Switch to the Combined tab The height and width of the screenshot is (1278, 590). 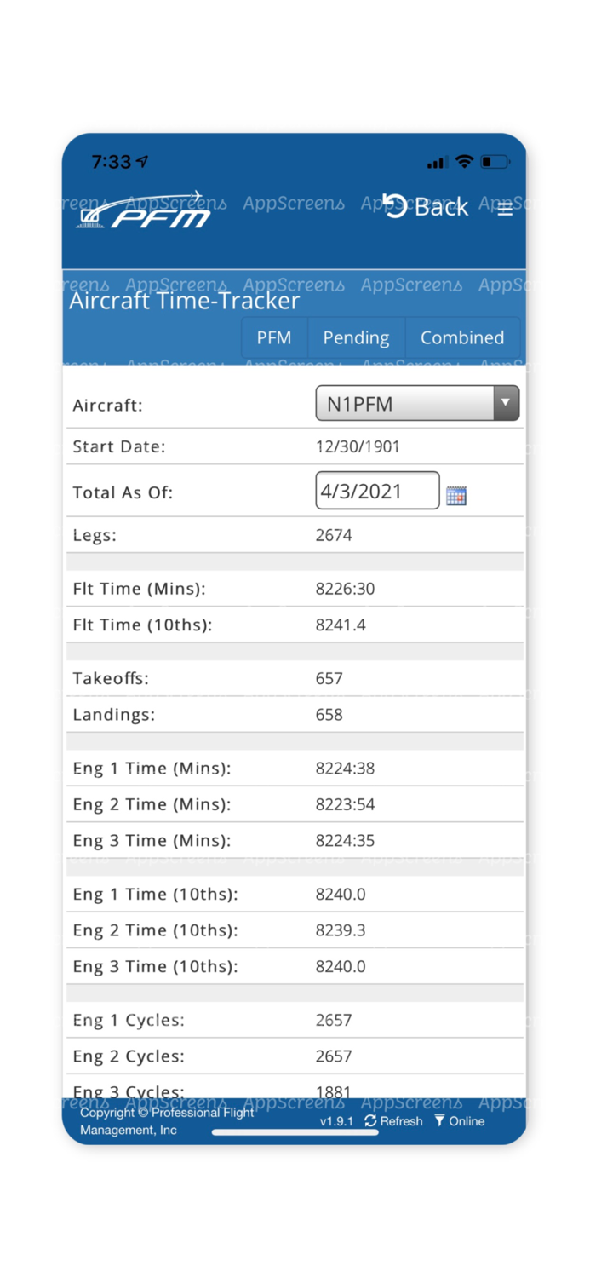462,337
